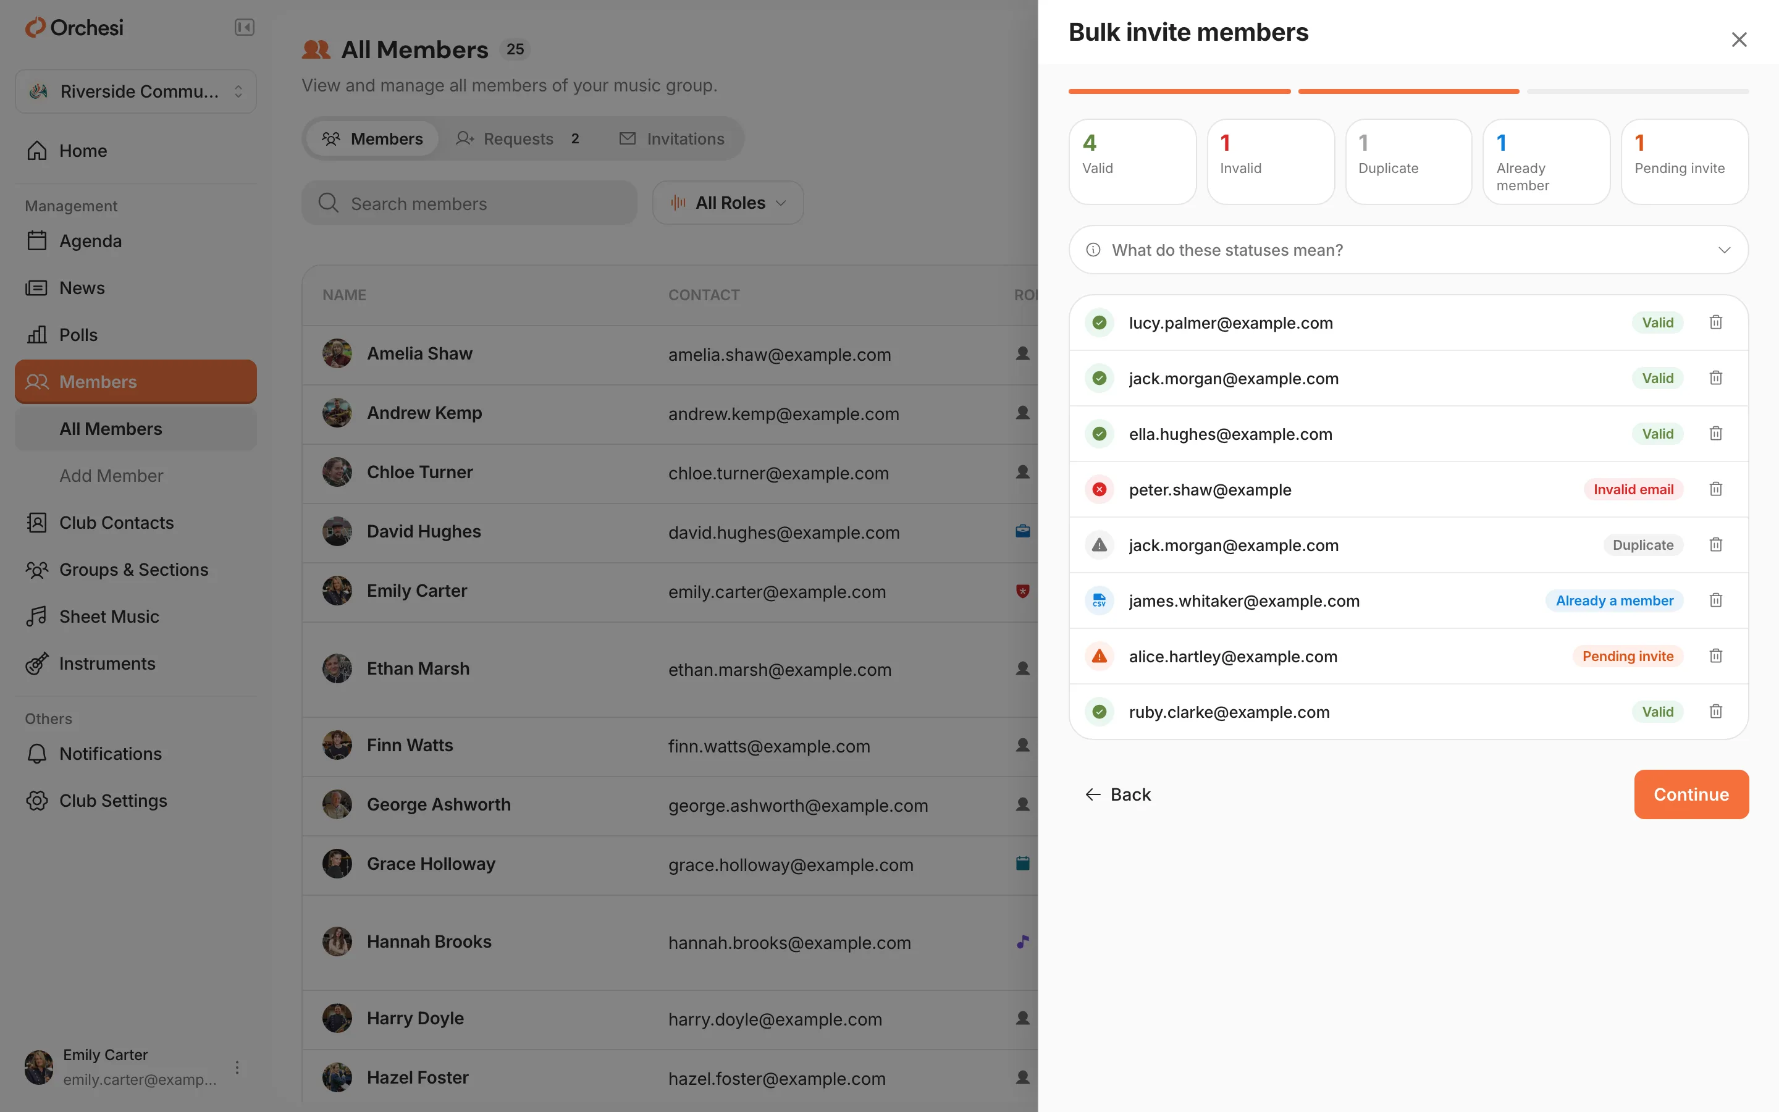This screenshot has height=1112, width=1779.
Task: Open Home in the sidebar
Action: pyautogui.click(x=136, y=151)
